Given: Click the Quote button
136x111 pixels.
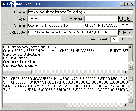Looking at the screenshot, I should (x=126, y=32).
